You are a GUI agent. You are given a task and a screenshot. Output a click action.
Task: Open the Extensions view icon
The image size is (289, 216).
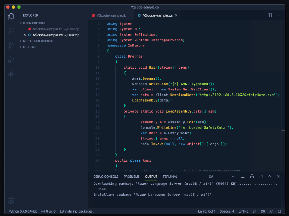[x=11, y=74]
